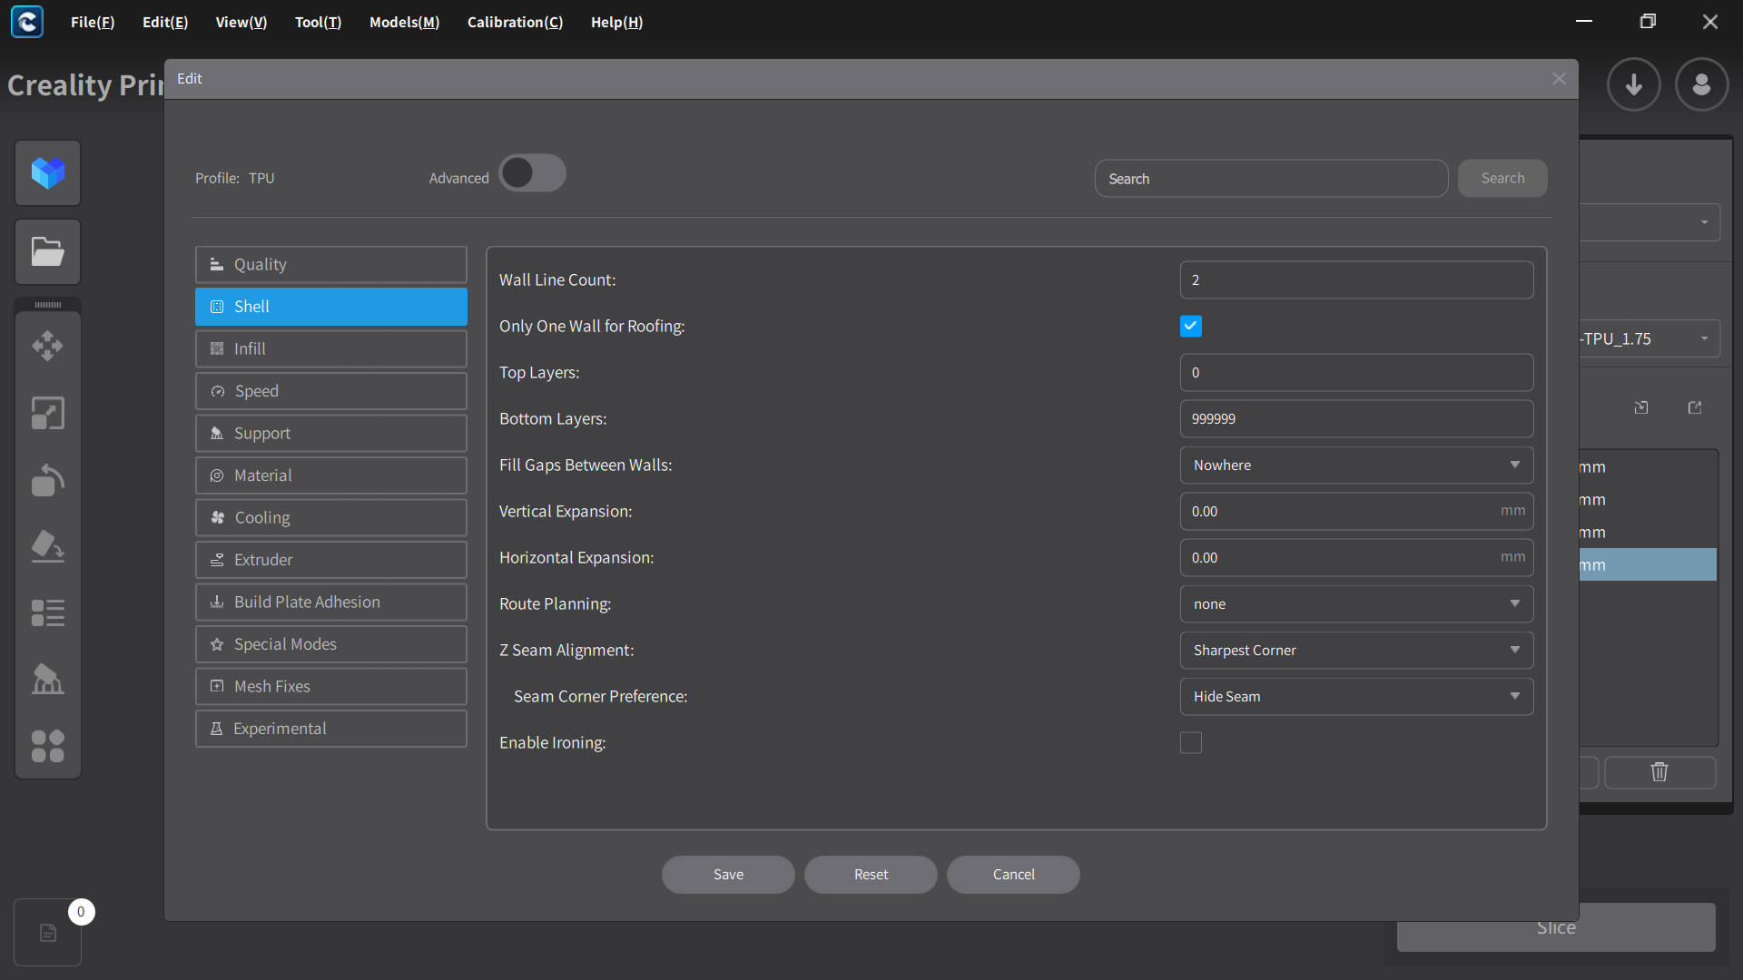Switch to the Support settings tab

pyautogui.click(x=331, y=433)
